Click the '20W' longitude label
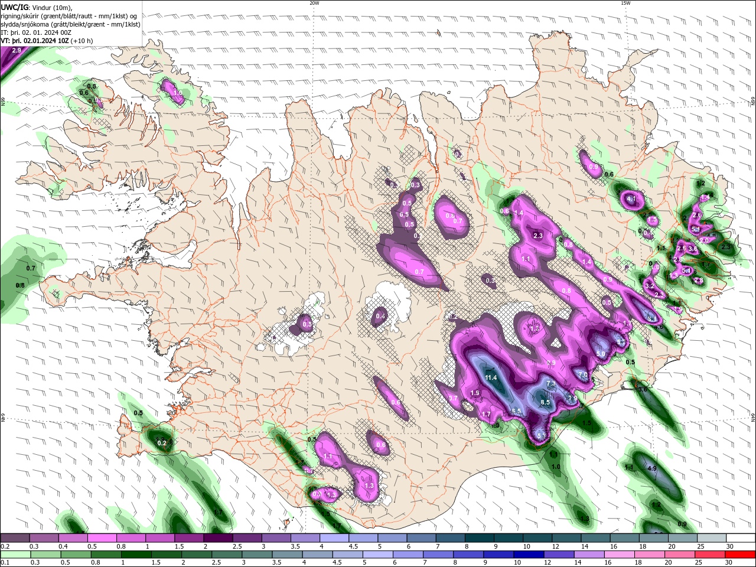This screenshot has width=756, height=567. pyautogui.click(x=314, y=3)
